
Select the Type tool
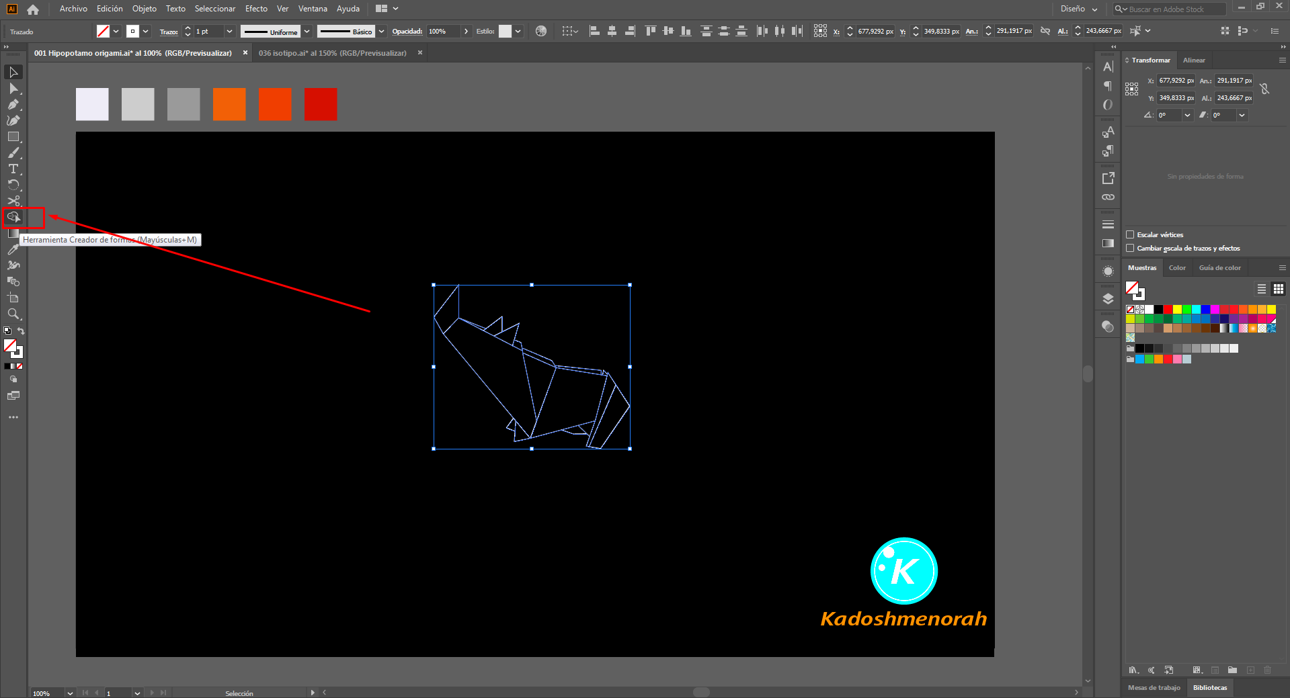pos(13,169)
